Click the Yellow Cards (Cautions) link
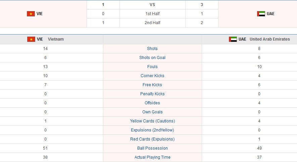The width and height of the screenshot is (297, 162). click(152, 121)
